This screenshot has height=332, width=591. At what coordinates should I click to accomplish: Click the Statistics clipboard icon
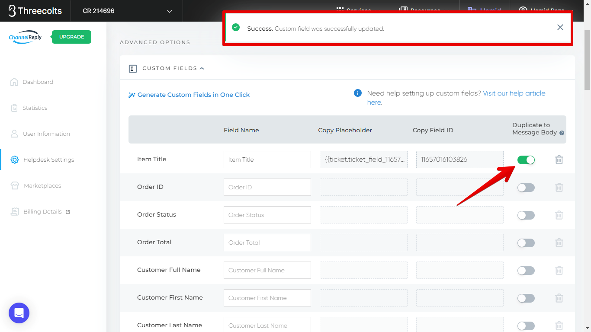pyautogui.click(x=14, y=108)
